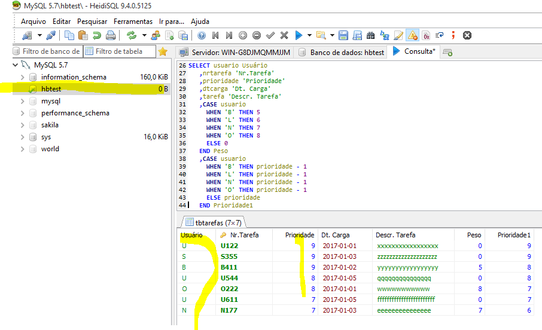The height and width of the screenshot is (330, 542).
Task: Select the world database in tree
Action: coord(50,149)
